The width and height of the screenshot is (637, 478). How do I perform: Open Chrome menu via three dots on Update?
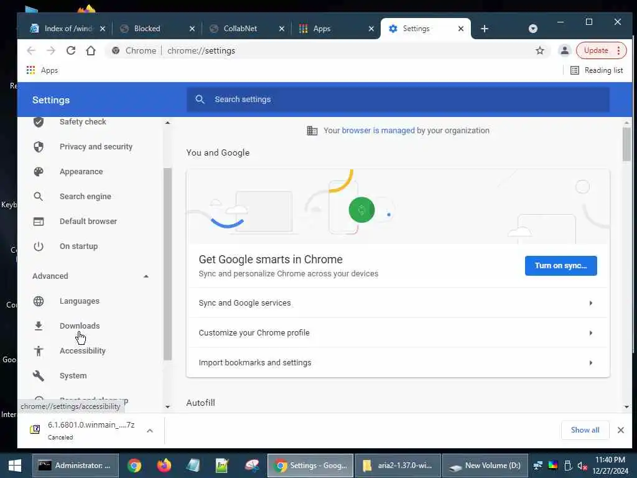pyautogui.click(x=619, y=50)
